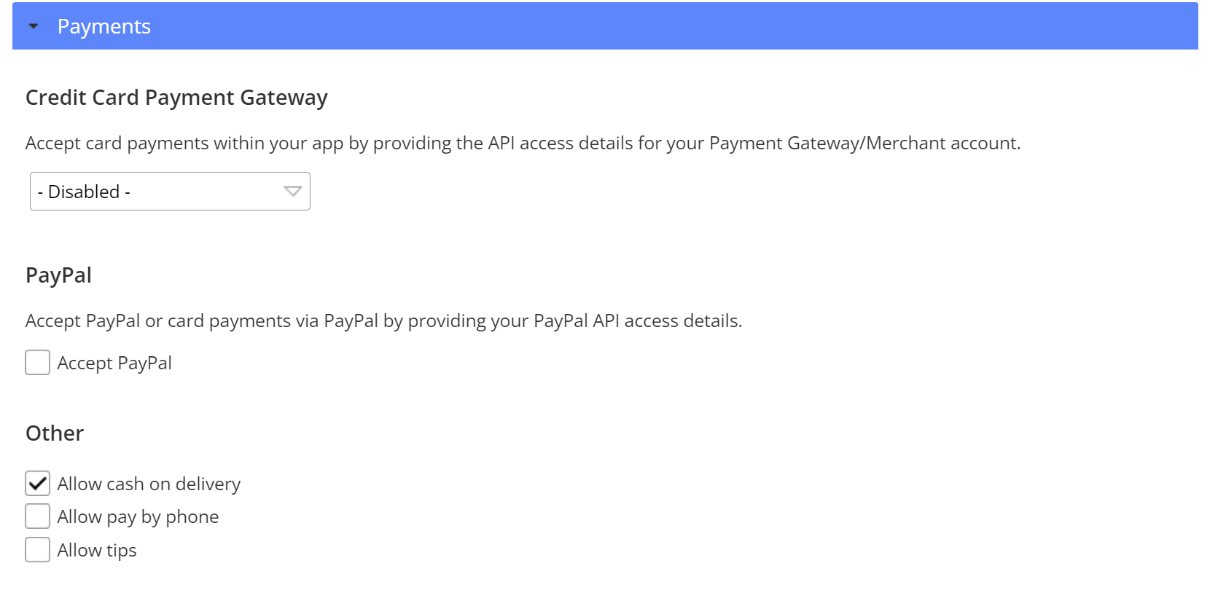Screen dimensions: 1210x590
Task: Click the Payments section title text
Action: click(x=104, y=26)
